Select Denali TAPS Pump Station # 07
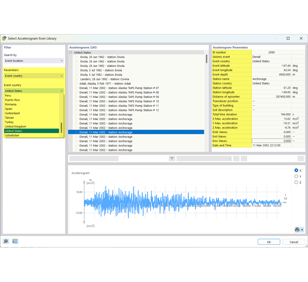Image resolution: width=308 pixels, height=282 pixels. [x=119, y=88]
